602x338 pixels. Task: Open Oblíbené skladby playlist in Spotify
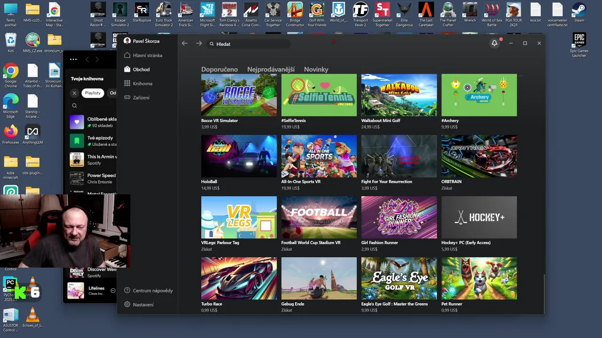pos(93,122)
